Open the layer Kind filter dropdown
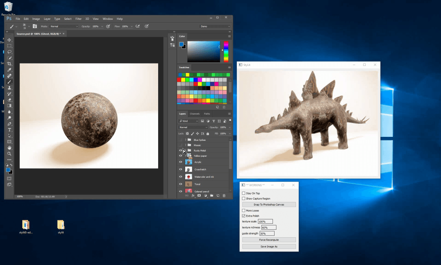Screen dimensions: 441x265 click(x=188, y=121)
